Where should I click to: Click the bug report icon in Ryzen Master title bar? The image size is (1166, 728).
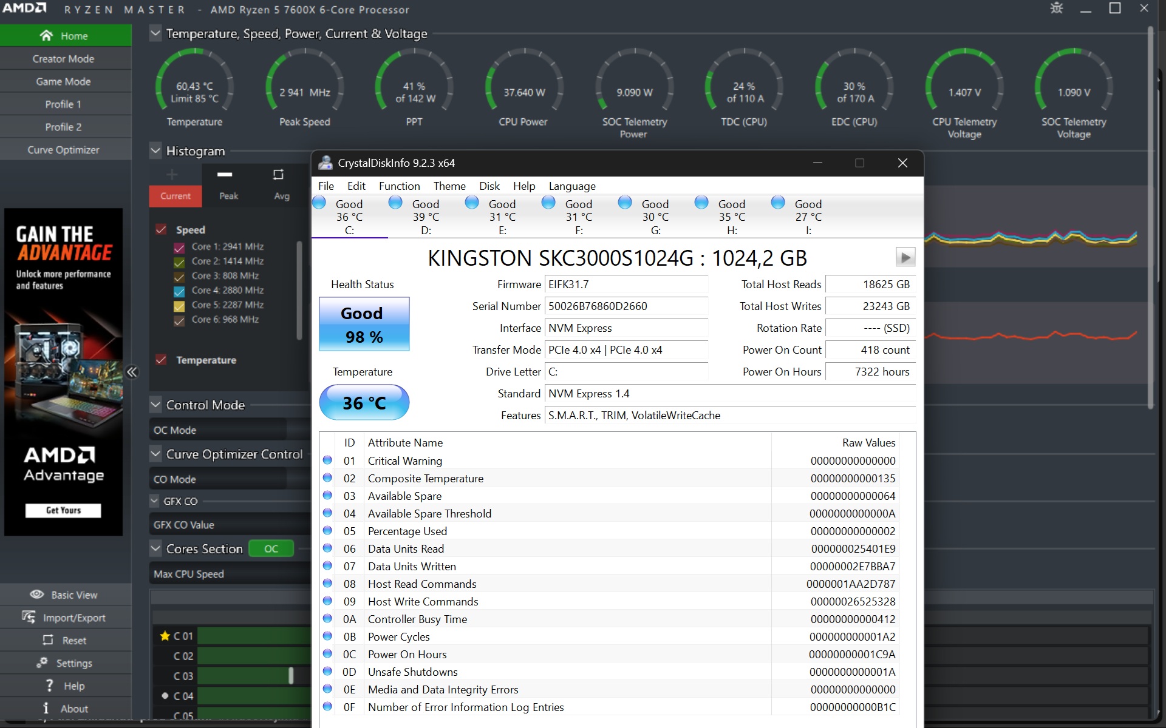(x=1057, y=8)
